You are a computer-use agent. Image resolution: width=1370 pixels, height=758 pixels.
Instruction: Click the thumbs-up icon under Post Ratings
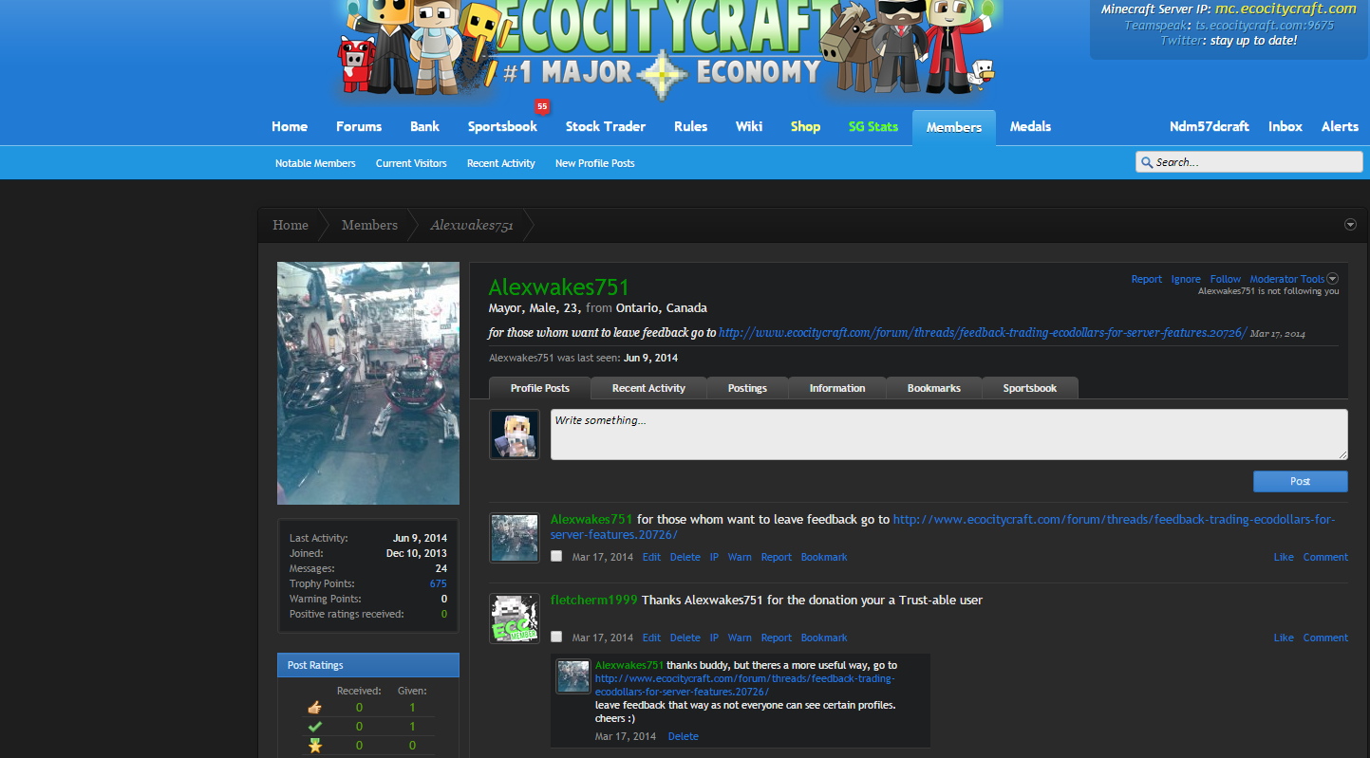click(x=315, y=707)
